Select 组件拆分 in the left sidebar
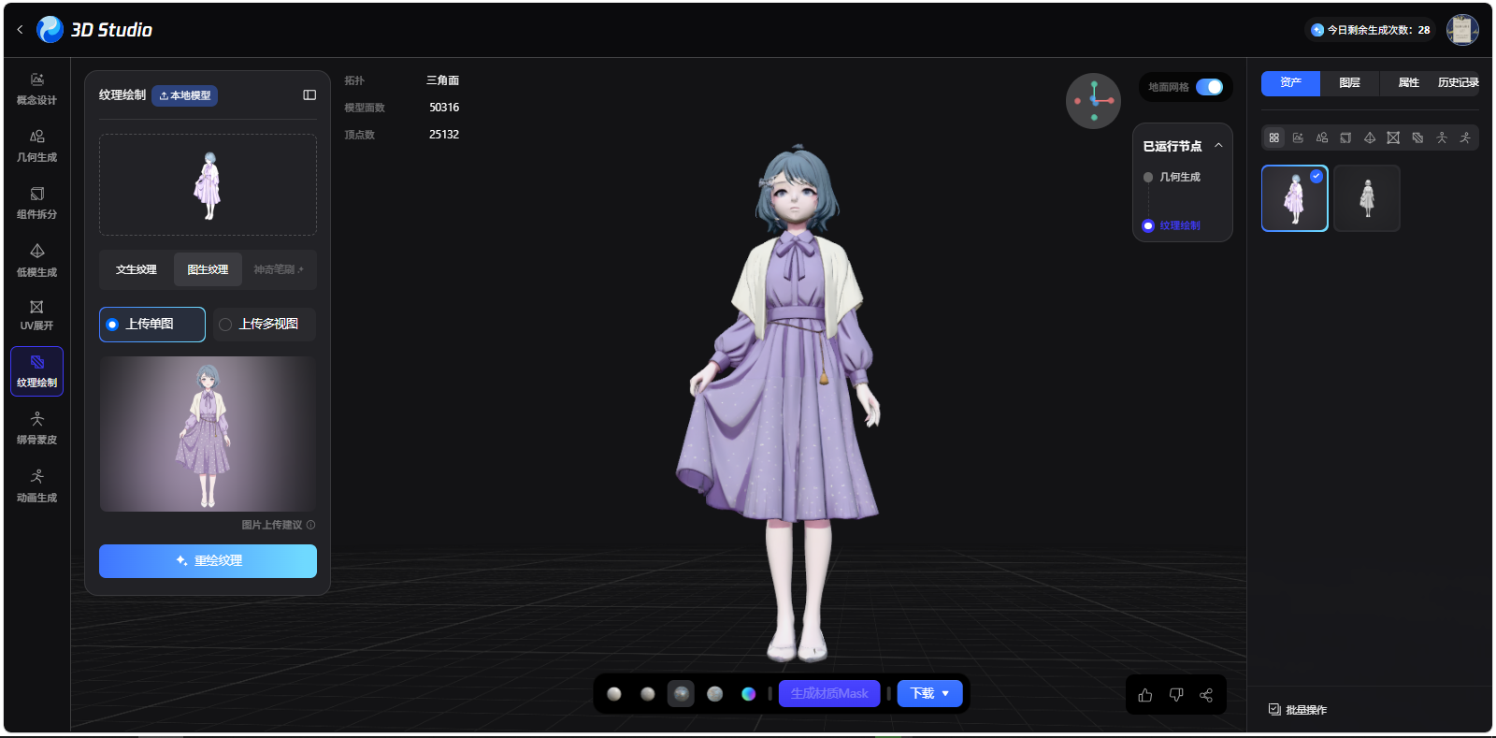1496x738 pixels. coord(36,203)
